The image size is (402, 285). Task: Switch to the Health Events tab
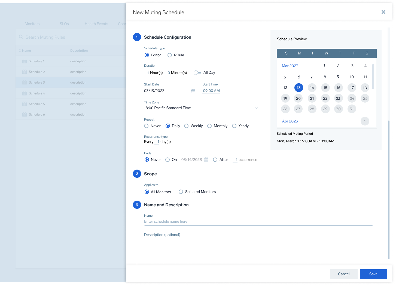pyautogui.click(x=96, y=24)
